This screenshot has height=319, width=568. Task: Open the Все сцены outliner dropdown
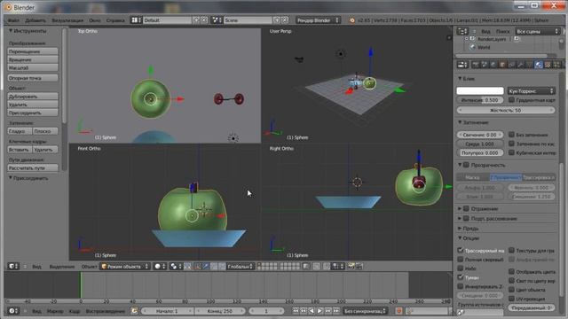(x=538, y=32)
